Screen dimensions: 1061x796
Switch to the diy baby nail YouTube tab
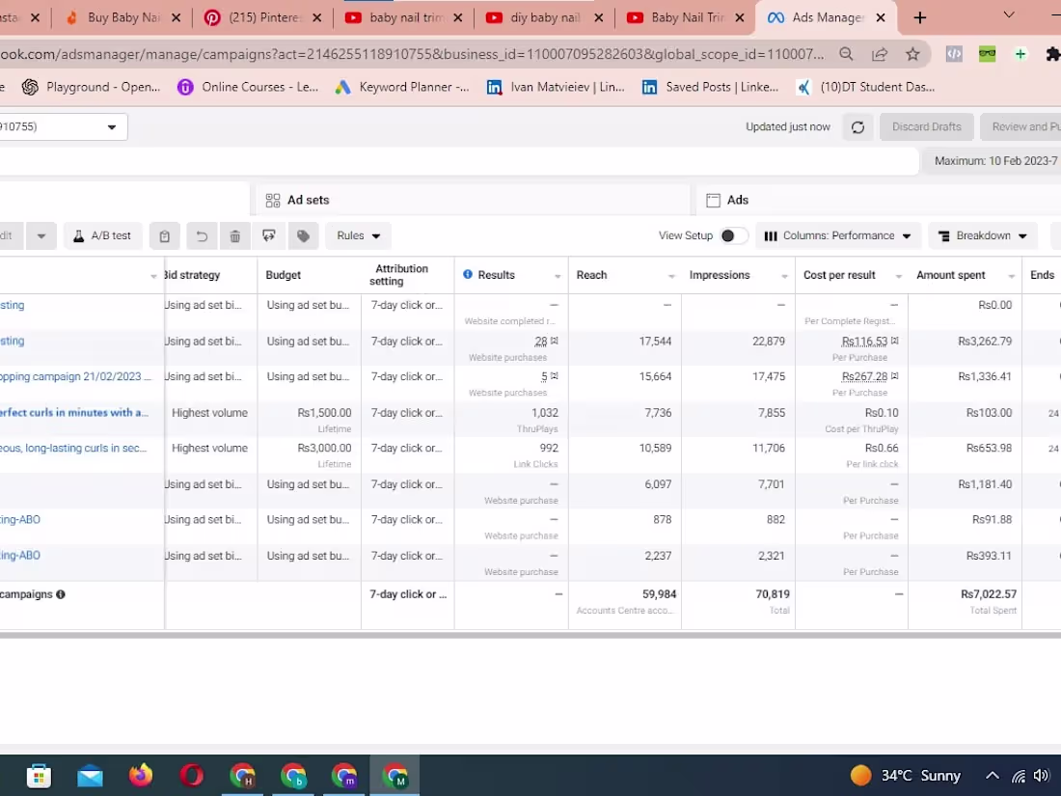coord(545,17)
